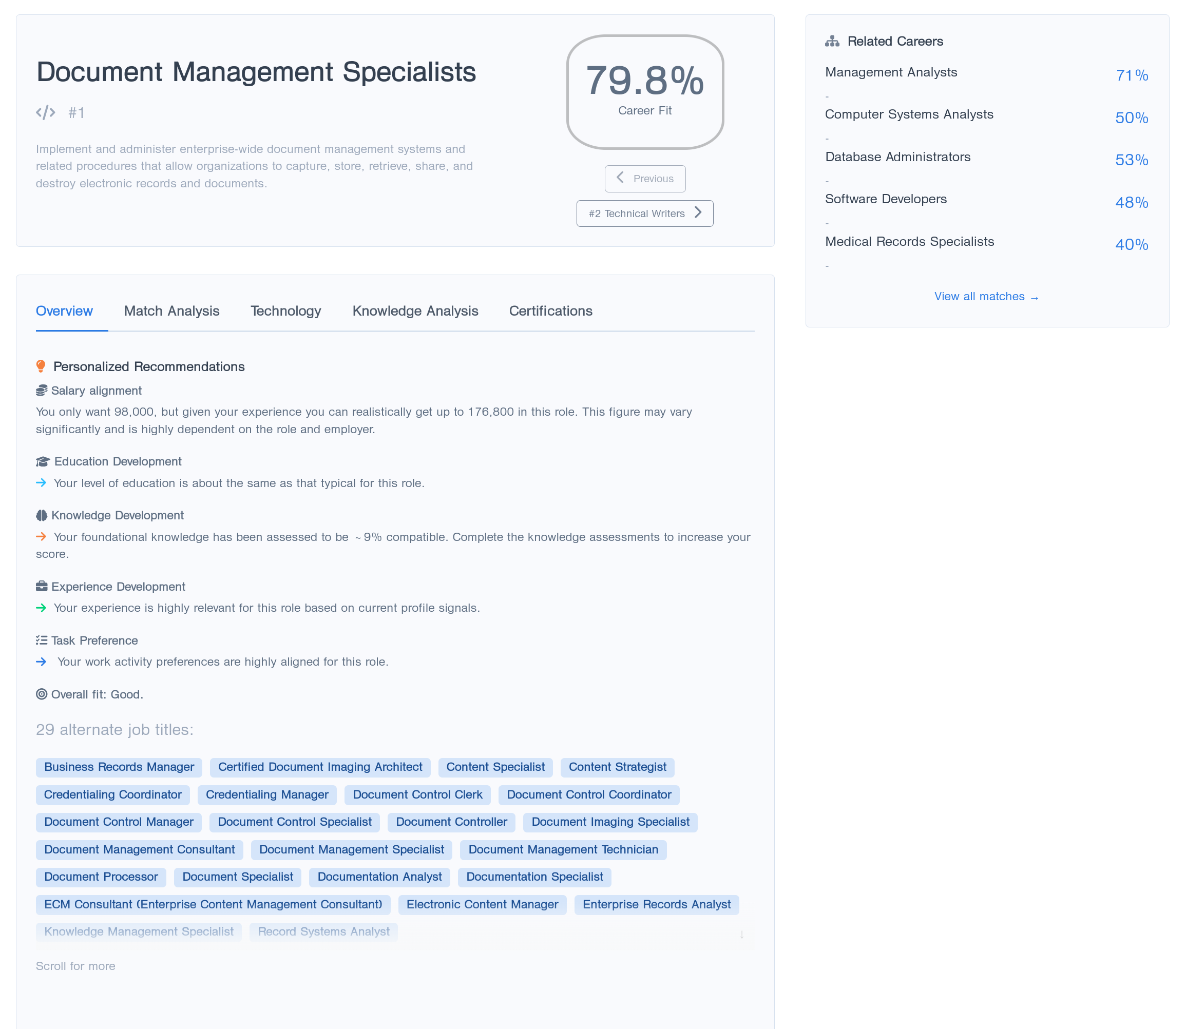The image size is (1186, 1029).
Task: Click the Related Careers hierarchy icon
Action: (832, 42)
